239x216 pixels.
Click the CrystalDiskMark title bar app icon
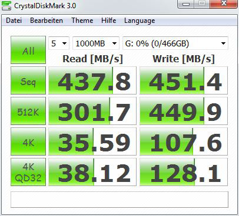(6, 5)
